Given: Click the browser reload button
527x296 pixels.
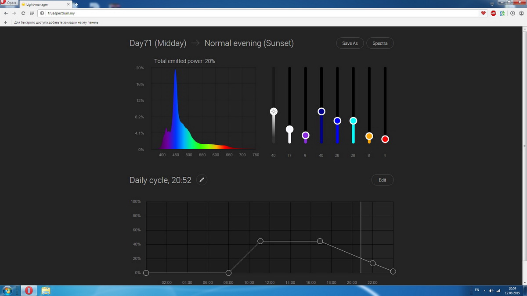Looking at the screenshot, I should tap(23, 13).
